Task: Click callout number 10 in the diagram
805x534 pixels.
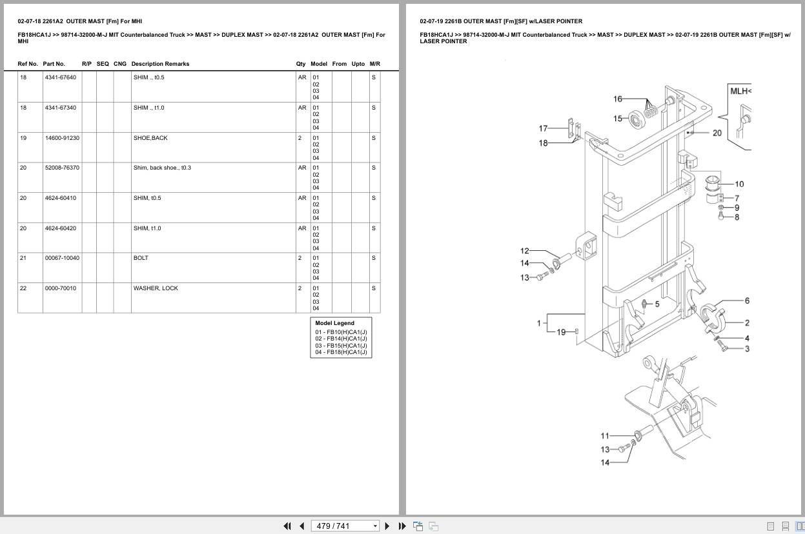Action: 739,184
